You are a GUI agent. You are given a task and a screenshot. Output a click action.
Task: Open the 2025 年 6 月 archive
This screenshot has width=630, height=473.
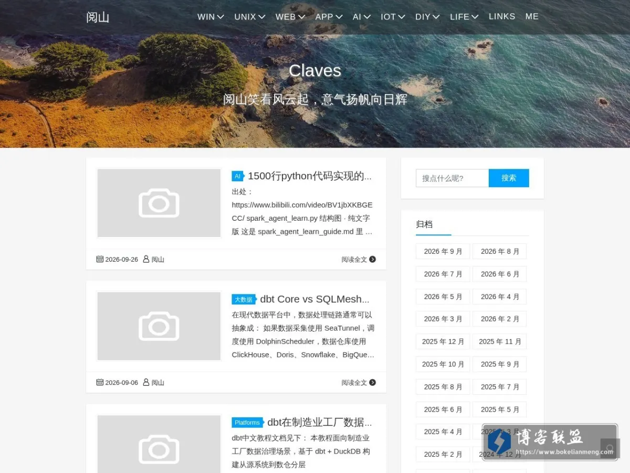point(443,409)
